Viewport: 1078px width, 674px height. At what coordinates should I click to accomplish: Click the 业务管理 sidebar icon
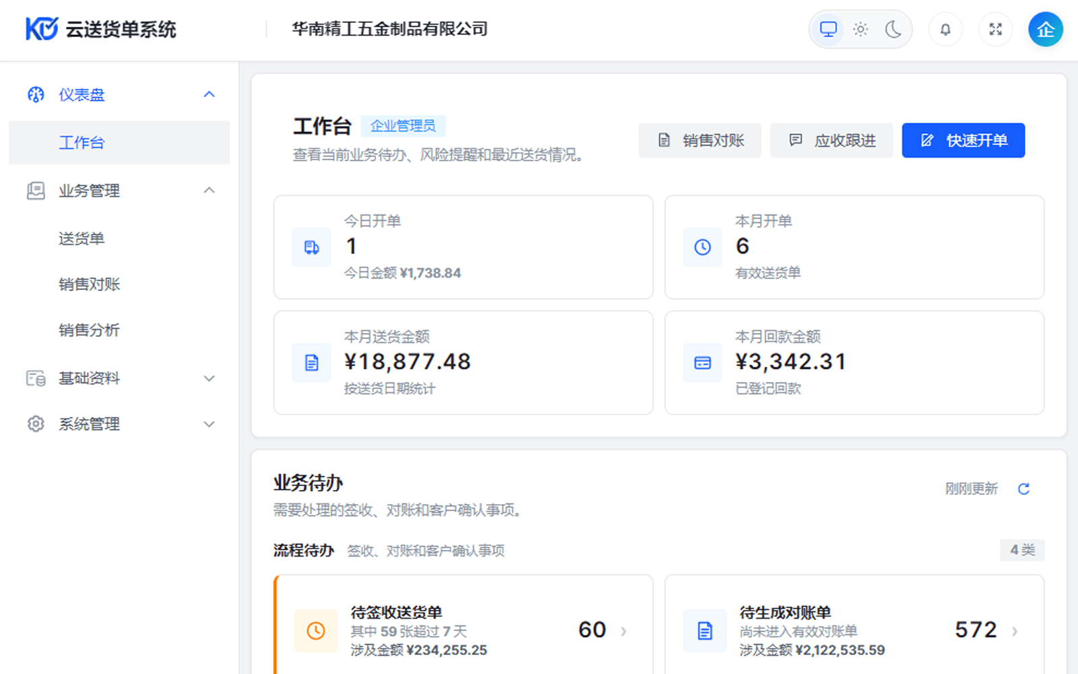[x=36, y=191]
